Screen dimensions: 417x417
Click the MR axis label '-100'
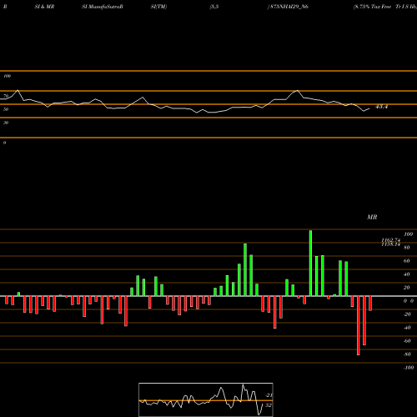click(x=408, y=368)
